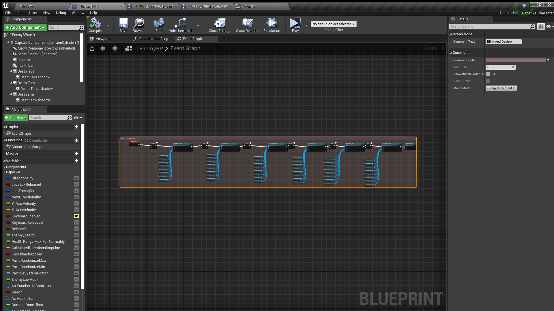This screenshot has width=554, height=311.
Task: Open the Move Mode Group Movement dropdown
Action: tap(501, 88)
